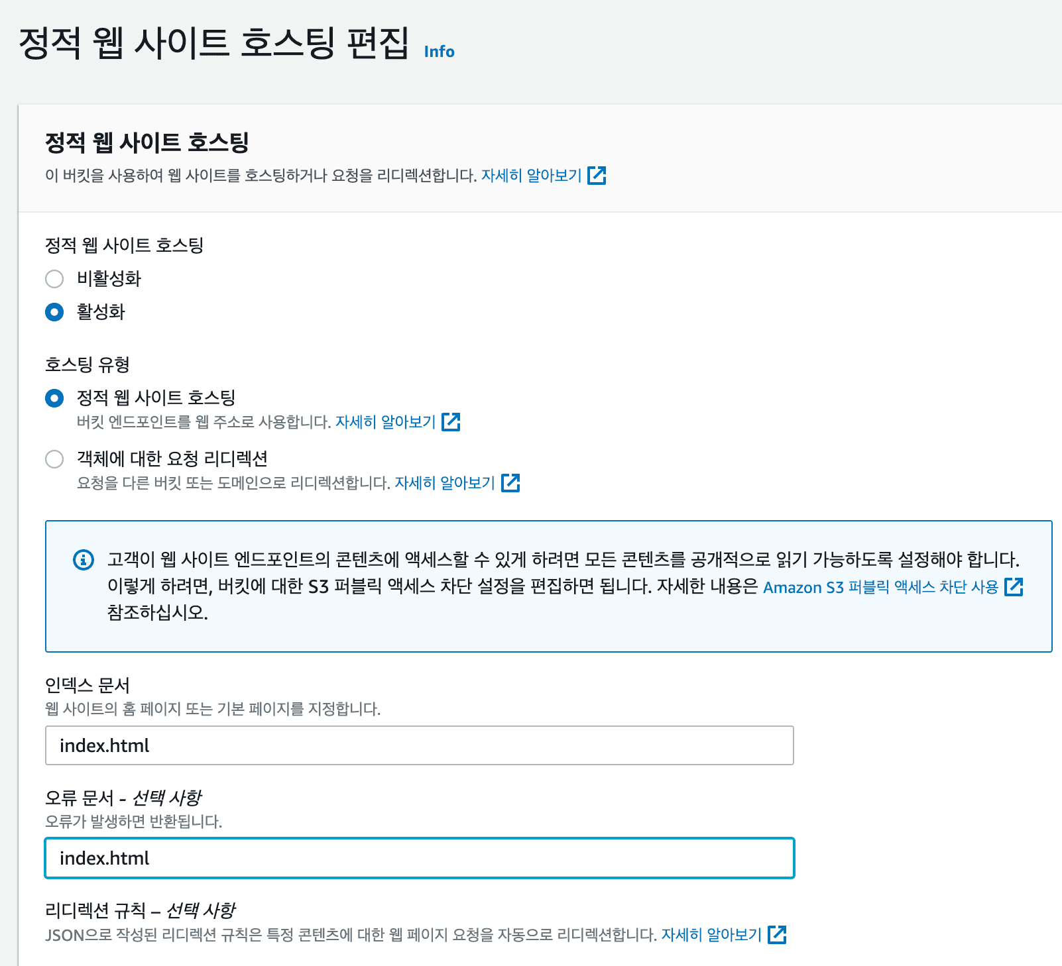1062x966 pixels.
Task: Open 자세히 알아보기 link for 요청 리디렉션
Action: (445, 483)
